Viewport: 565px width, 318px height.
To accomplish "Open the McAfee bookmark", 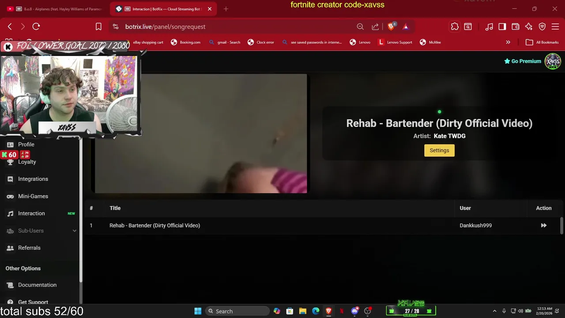I will [x=430, y=42].
